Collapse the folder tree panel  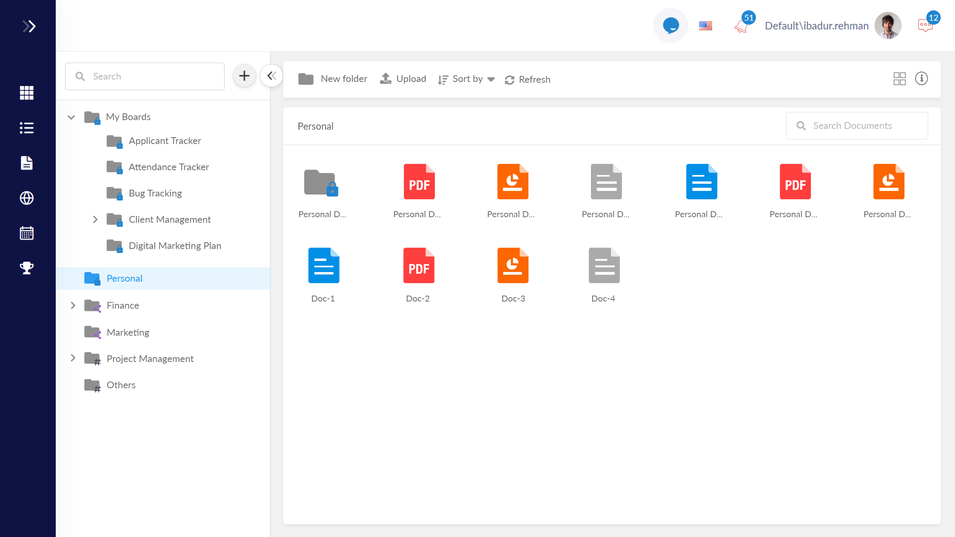(x=272, y=76)
